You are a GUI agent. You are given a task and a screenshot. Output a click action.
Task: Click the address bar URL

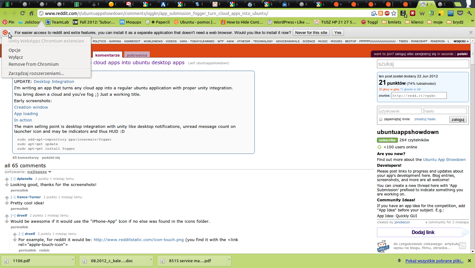tap(156, 13)
